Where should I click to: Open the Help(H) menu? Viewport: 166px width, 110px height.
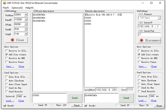click(29, 8)
